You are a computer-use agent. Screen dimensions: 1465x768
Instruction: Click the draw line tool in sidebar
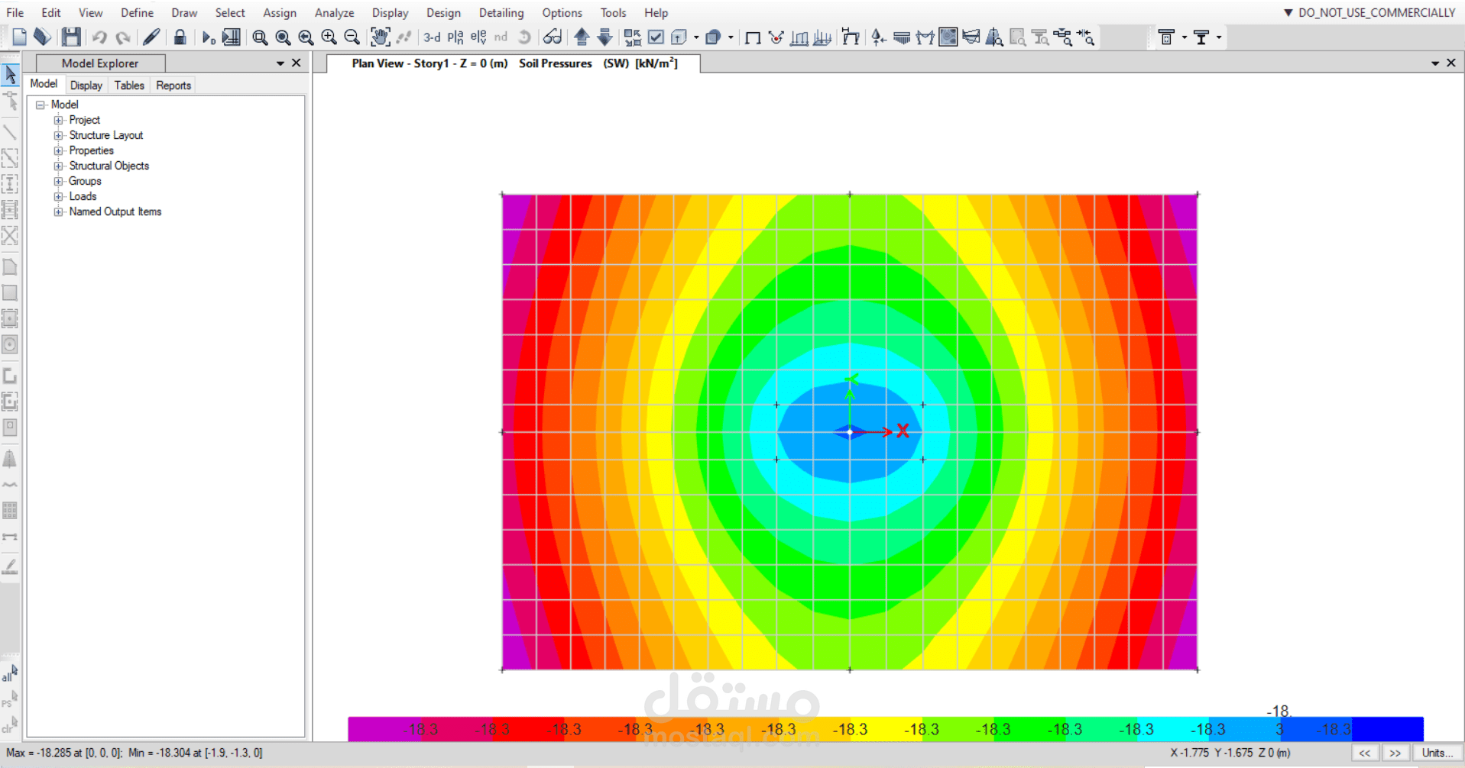(x=10, y=132)
